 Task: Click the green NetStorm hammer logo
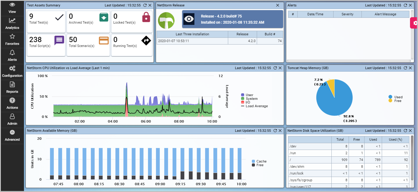click(166, 21)
